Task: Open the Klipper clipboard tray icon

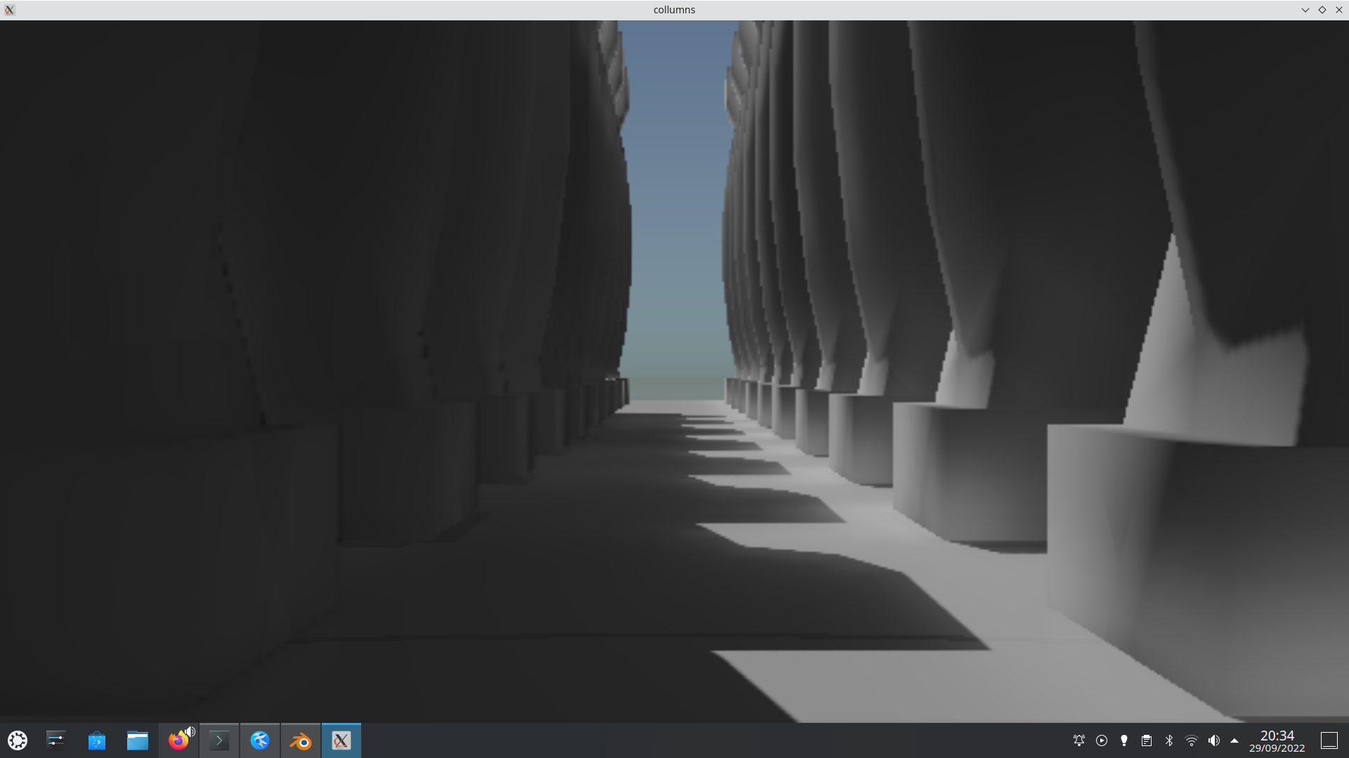Action: 1146,740
